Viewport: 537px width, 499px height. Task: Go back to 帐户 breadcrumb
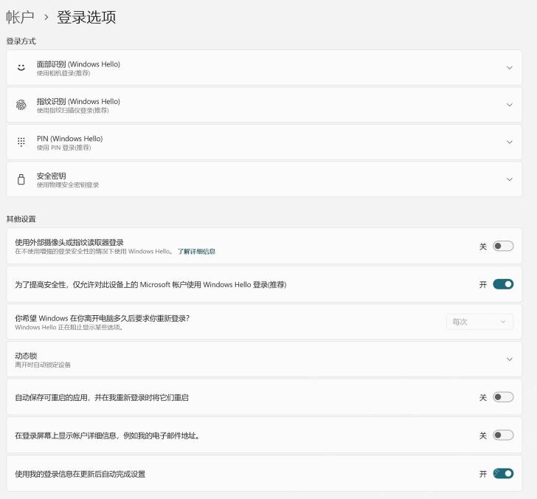20,17
